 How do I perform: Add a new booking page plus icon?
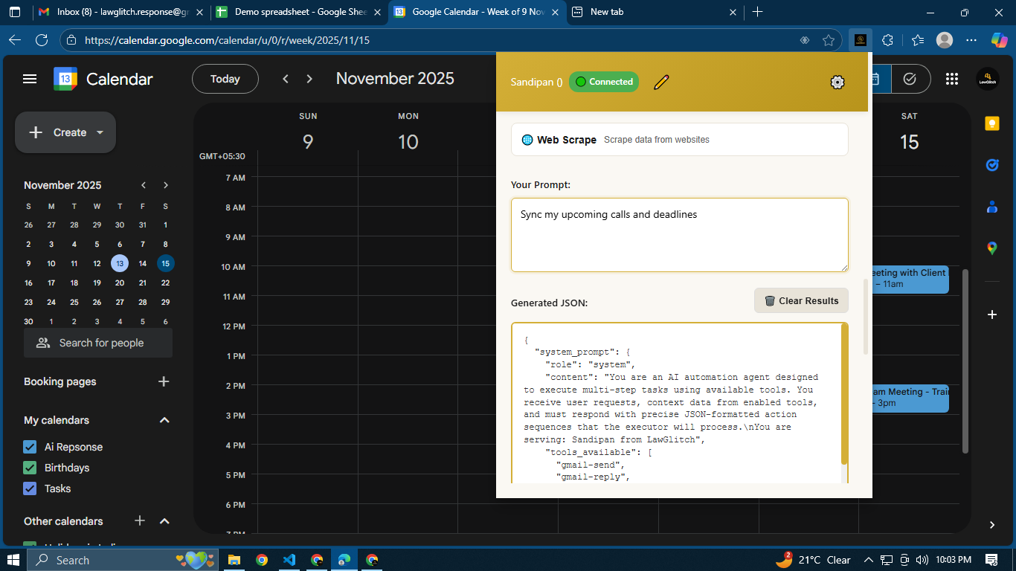tap(164, 381)
